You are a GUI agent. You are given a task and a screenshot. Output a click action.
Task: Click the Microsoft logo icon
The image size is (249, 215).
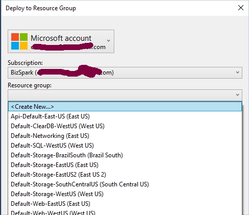(19, 41)
